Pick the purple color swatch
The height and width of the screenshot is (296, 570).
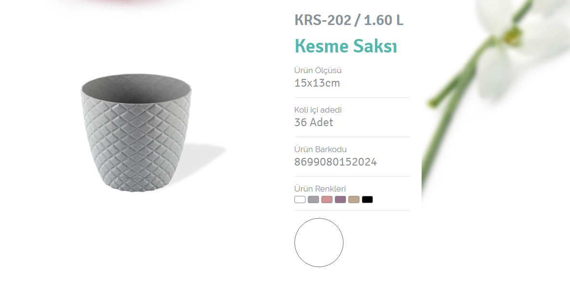(x=340, y=199)
